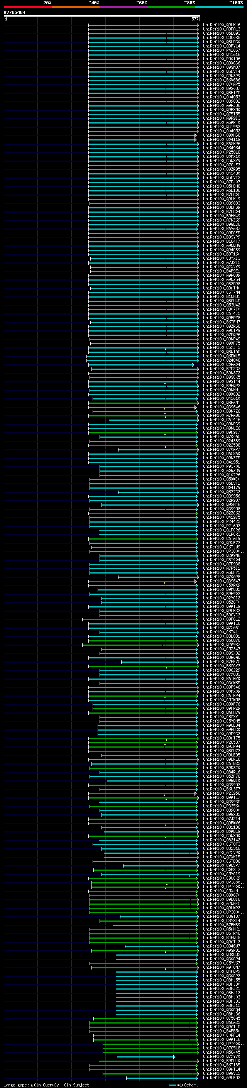The width and height of the screenshot is (247, 1088).
Task: Click hit label UniRef100_B6V686
Action: 222,80
